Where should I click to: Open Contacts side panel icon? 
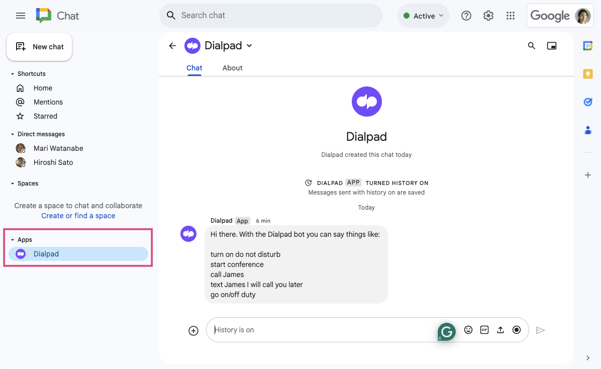pos(587,130)
